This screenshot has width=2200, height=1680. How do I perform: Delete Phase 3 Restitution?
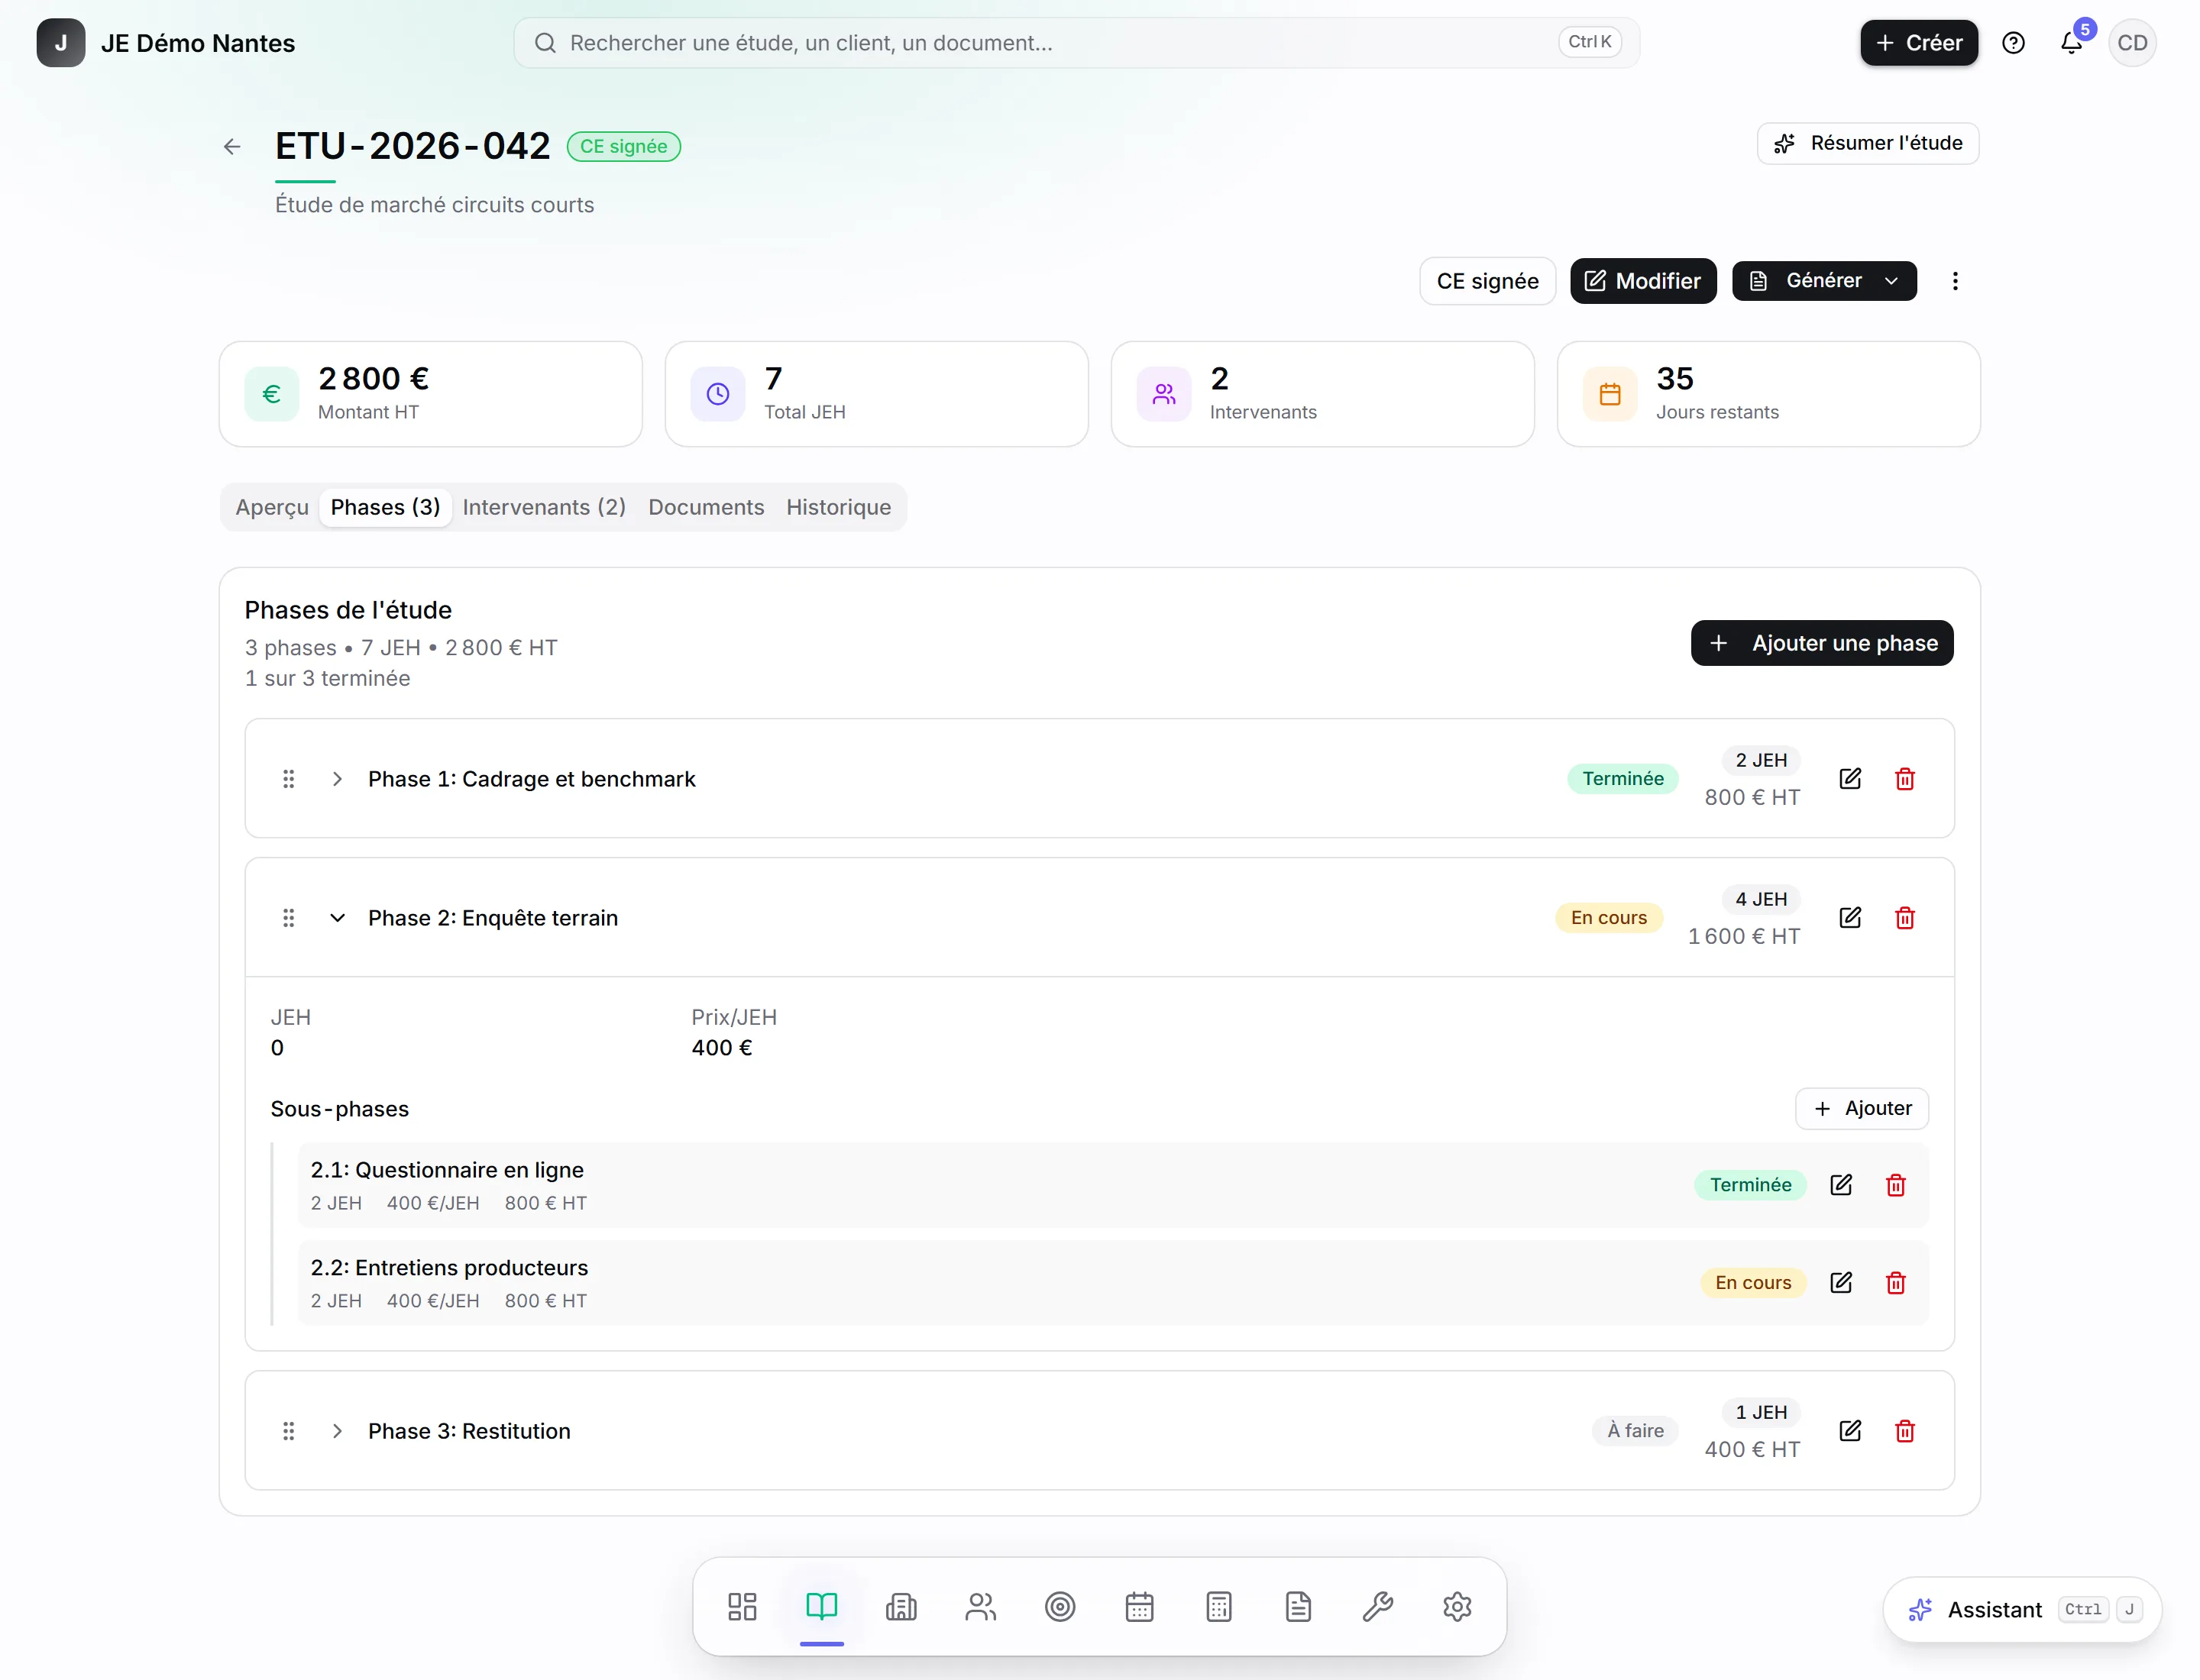coord(1905,1431)
